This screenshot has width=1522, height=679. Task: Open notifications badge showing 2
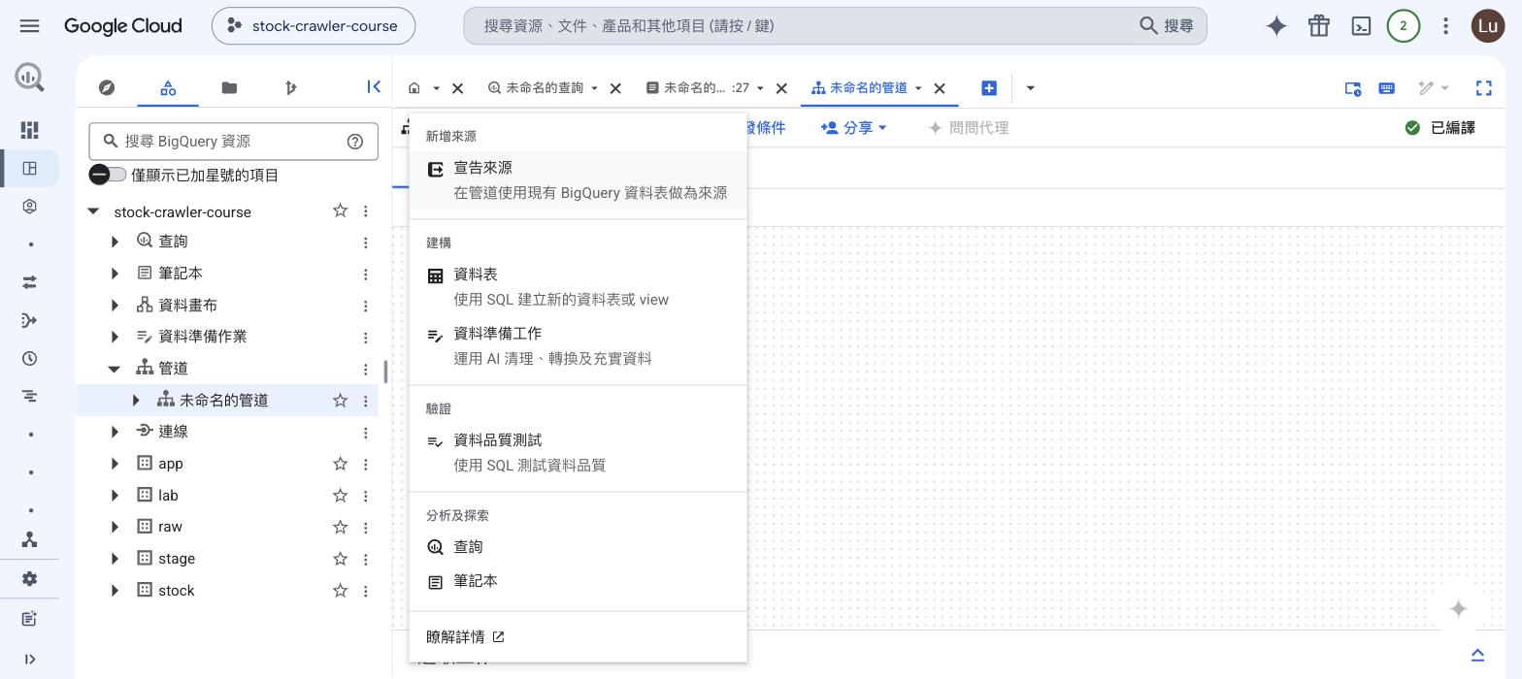coord(1403,26)
